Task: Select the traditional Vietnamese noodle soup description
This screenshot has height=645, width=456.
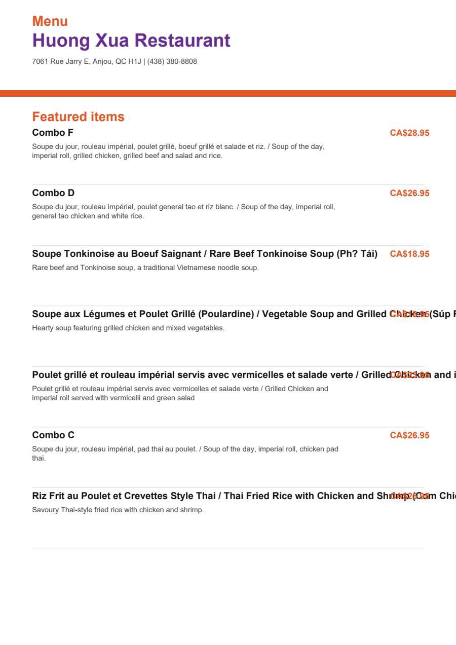Action: pyautogui.click(x=145, y=268)
